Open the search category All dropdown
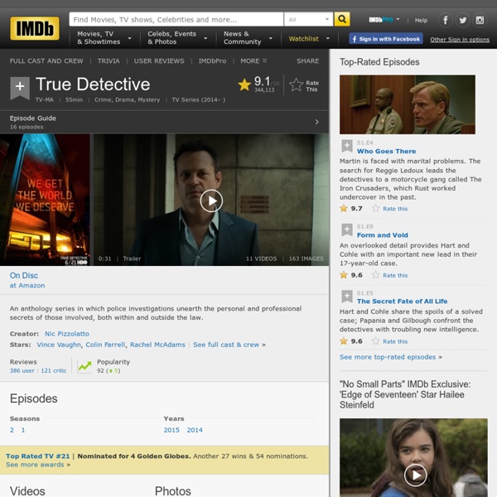497x497 pixels. [308, 19]
